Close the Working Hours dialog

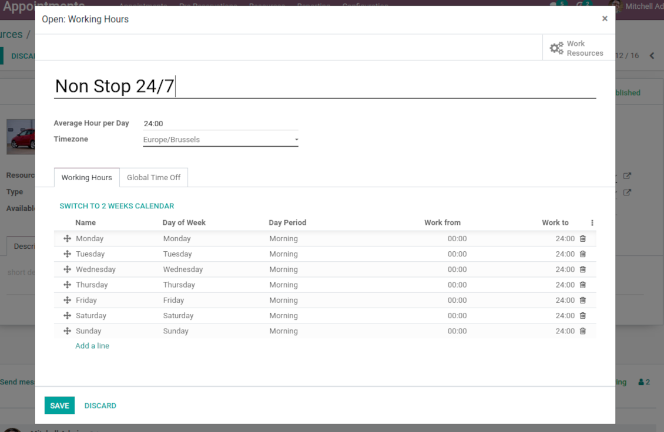pyautogui.click(x=604, y=19)
